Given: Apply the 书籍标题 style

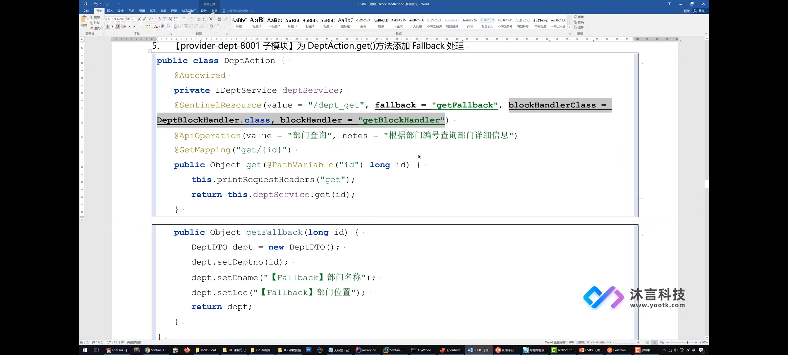Looking at the screenshot, I should [540, 22].
